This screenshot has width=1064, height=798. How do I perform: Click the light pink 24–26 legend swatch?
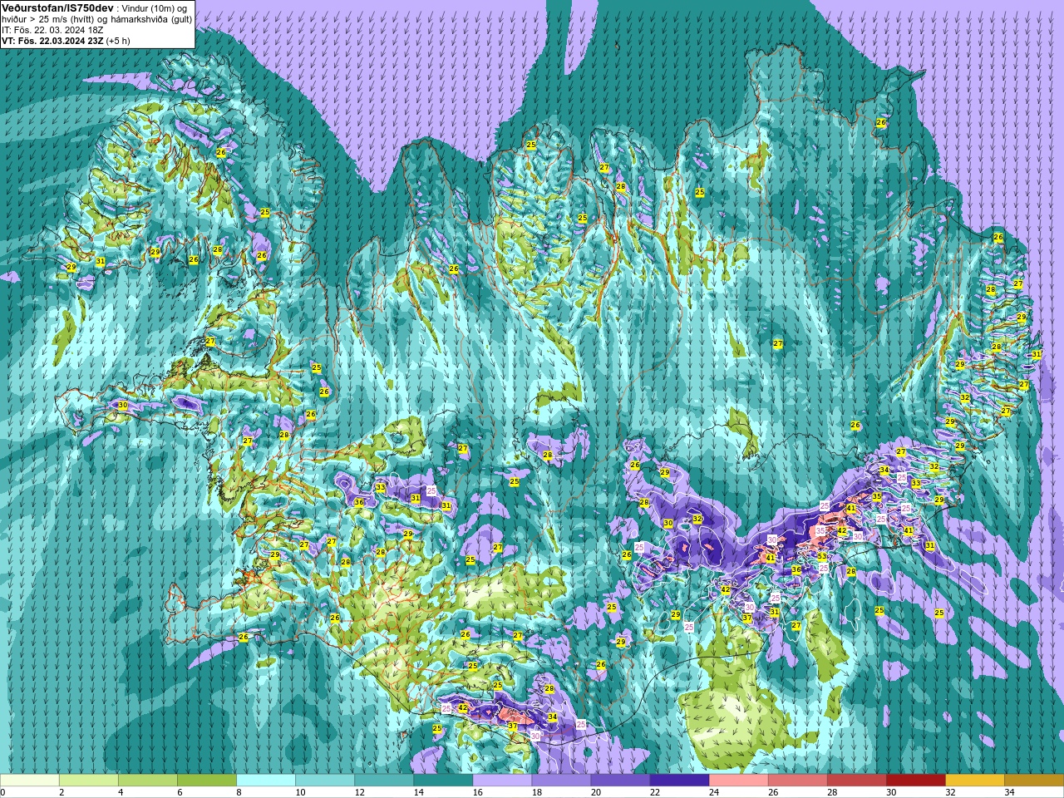pos(738,781)
